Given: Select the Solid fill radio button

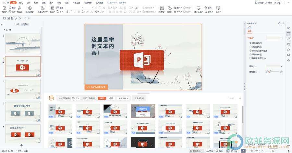Looking at the screenshot, I should pyautogui.click(x=250, y=43).
